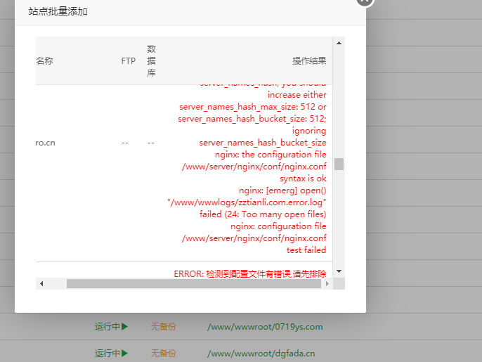Screen dimensions: 482x362
Task: Click the 'increase either' text line
Action: pyautogui.click(x=297, y=95)
